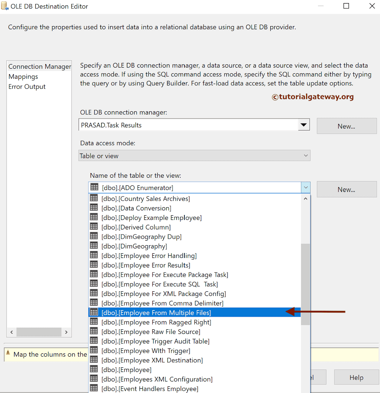
Task: Click the table icon next to [dbo].[Employee Raw File Source]
Action: coord(94,332)
